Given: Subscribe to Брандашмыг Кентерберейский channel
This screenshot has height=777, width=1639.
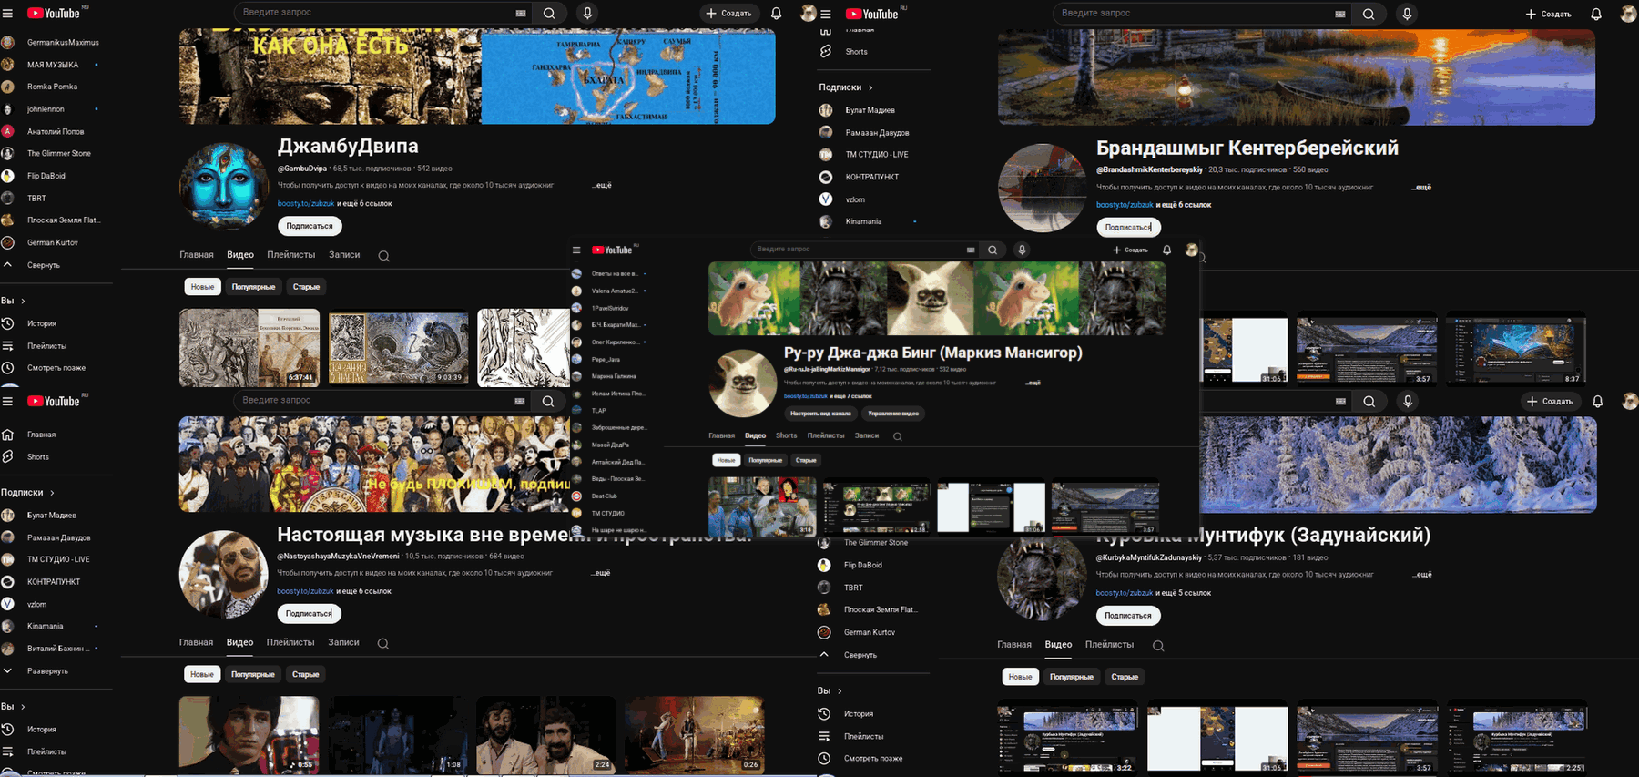Looking at the screenshot, I should pyautogui.click(x=1128, y=227).
